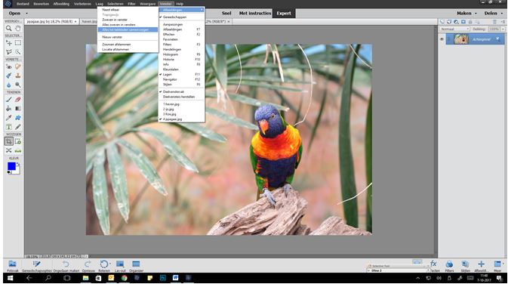508x284 pixels.
Task: Select the Zoom tool in toolbox
Action: click(9, 29)
